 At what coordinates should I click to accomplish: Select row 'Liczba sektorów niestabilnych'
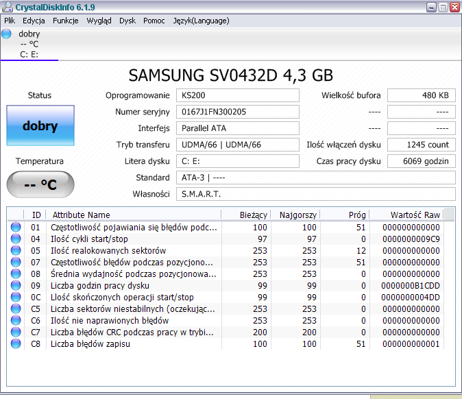226,309
